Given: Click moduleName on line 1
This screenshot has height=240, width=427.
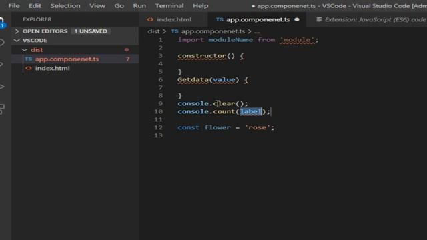Looking at the screenshot, I should [230, 40].
